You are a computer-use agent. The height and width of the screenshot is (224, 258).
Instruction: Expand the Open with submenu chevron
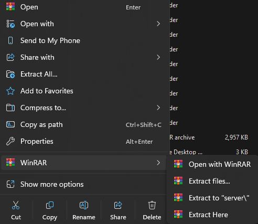158,24
